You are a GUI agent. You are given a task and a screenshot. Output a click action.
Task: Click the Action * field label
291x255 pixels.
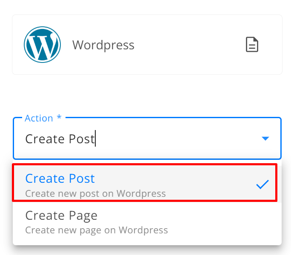tap(43, 118)
